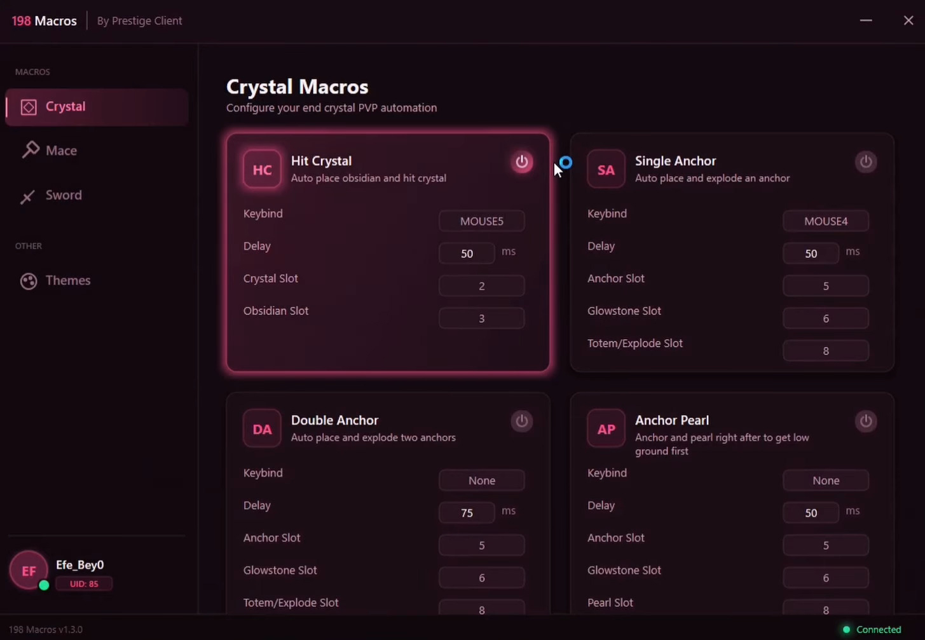The height and width of the screenshot is (640, 925).
Task: Click the None keybind button for Double Anchor
Action: click(x=481, y=480)
